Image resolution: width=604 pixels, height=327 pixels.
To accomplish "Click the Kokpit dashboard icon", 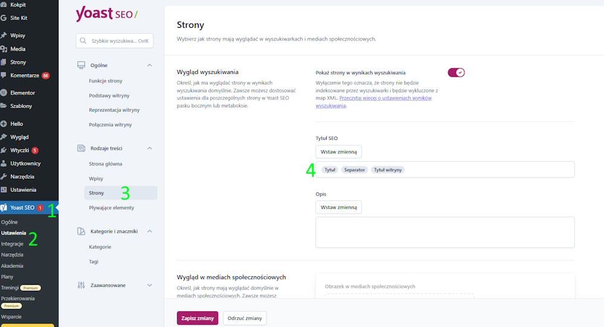I will [x=4, y=5].
